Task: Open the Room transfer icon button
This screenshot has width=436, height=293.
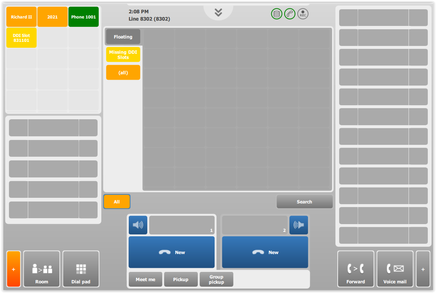Action: point(42,269)
